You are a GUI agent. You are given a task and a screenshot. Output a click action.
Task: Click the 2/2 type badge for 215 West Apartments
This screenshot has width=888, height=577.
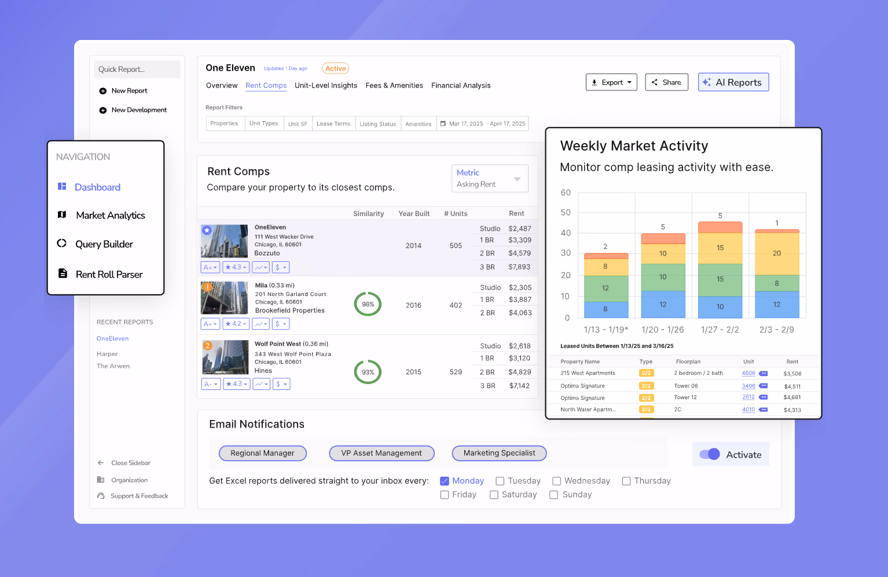click(647, 373)
